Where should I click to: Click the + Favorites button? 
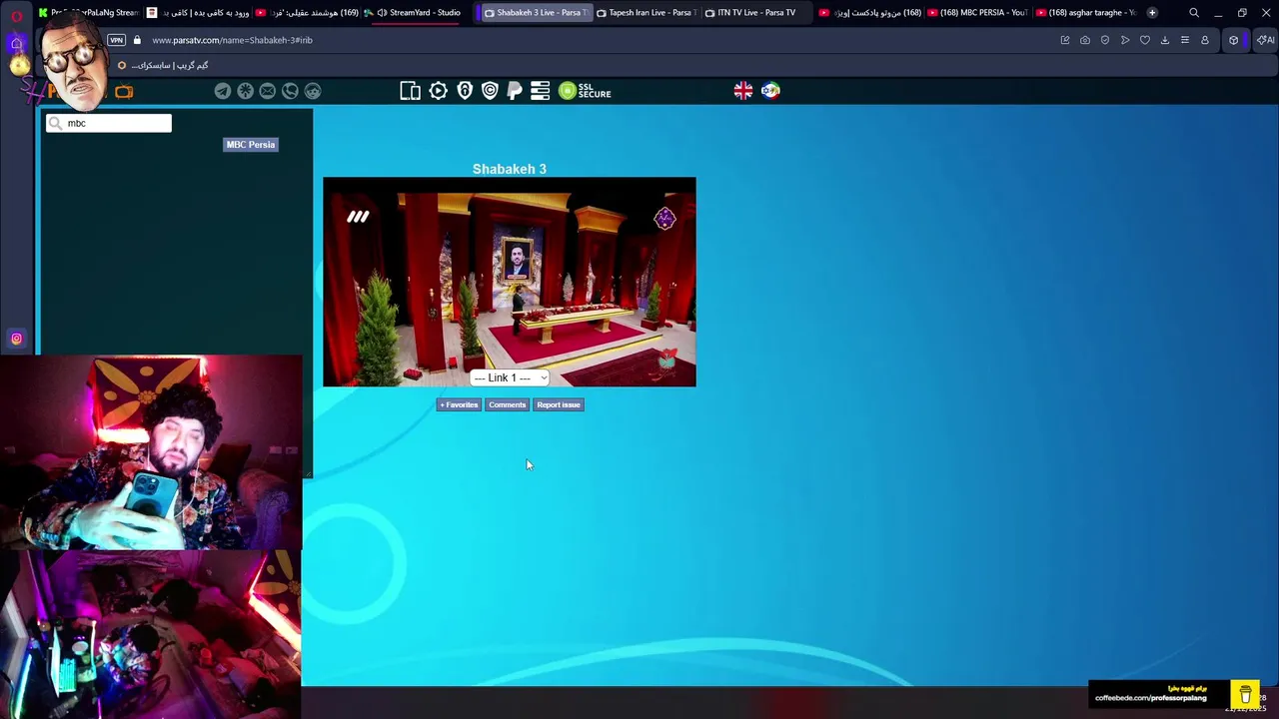tap(459, 404)
